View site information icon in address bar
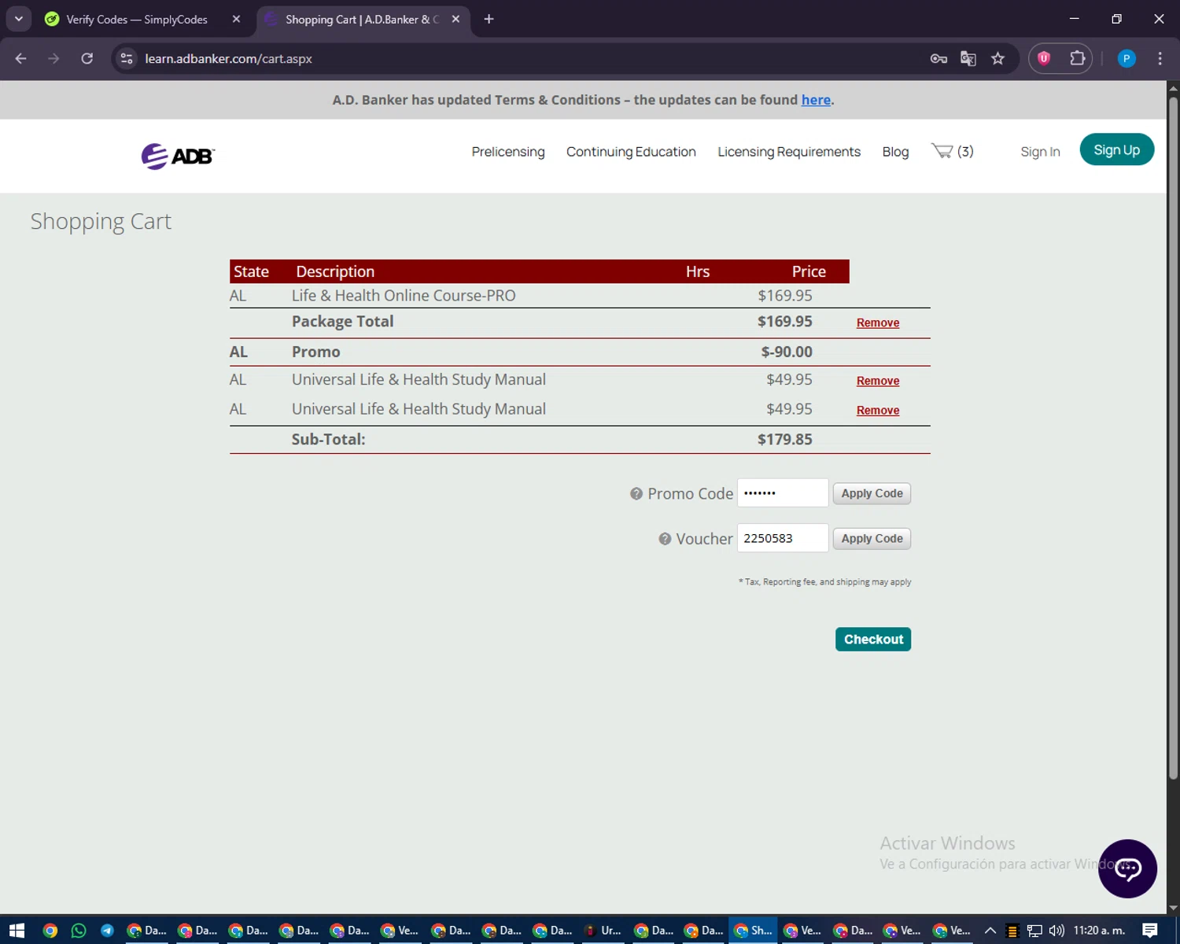The height and width of the screenshot is (944, 1180). click(x=127, y=58)
